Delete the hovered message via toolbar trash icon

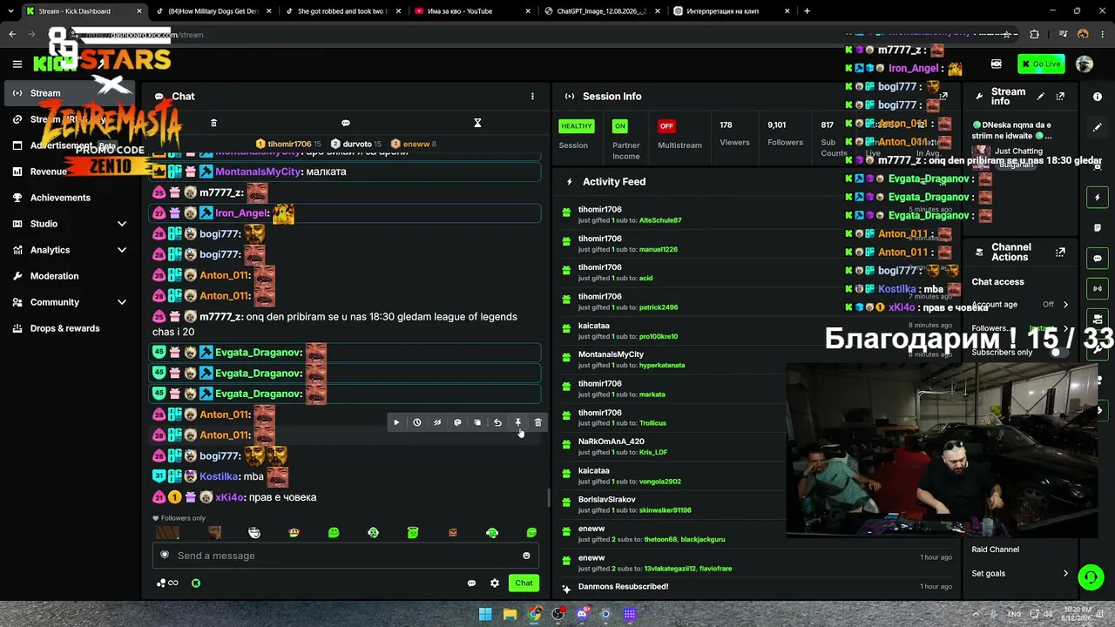[x=537, y=422]
